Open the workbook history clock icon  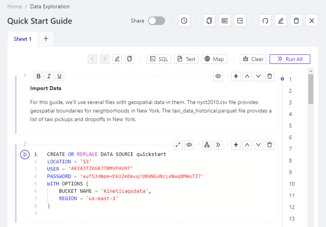click(184, 21)
